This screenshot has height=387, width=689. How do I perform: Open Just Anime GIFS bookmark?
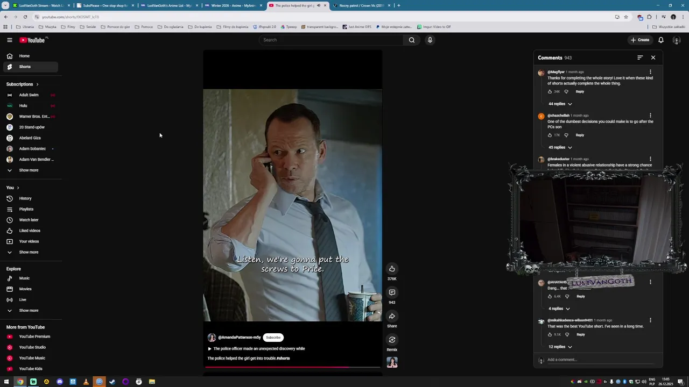click(357, 27)
